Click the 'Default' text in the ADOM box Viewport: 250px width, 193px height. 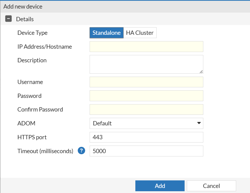click(x=102, y=123)
